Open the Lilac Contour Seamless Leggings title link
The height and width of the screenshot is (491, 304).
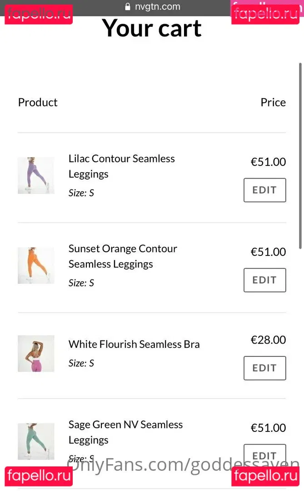[x=121, y=166]
